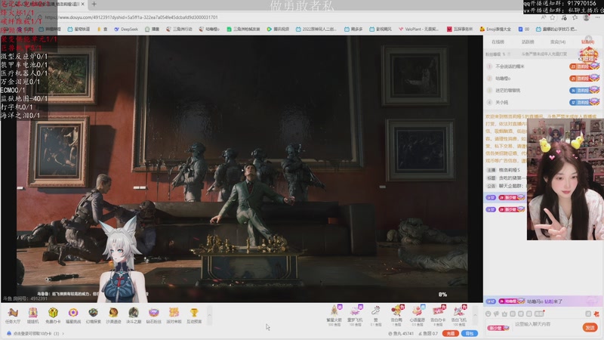Viewport: 604px width, 340px height.
Task: Switch to the 贵宾(14) VIP tab
Action: (558, 42)
